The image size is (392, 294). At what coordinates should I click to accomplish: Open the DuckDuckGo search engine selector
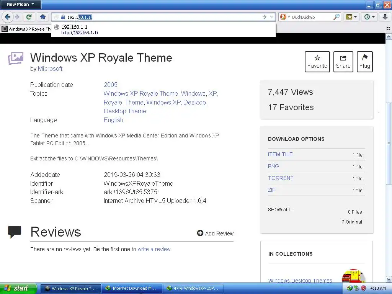point(285,17)
